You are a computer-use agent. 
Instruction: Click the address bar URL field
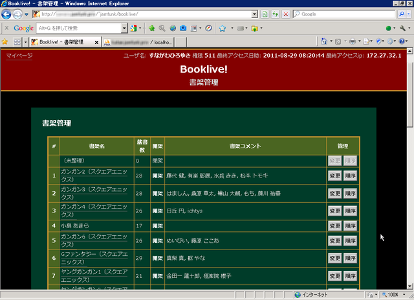click(x=145, y=14)
